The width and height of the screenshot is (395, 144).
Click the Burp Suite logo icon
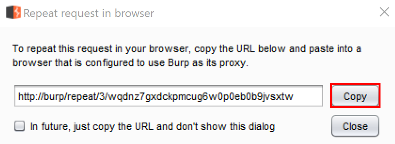point(14,13)
